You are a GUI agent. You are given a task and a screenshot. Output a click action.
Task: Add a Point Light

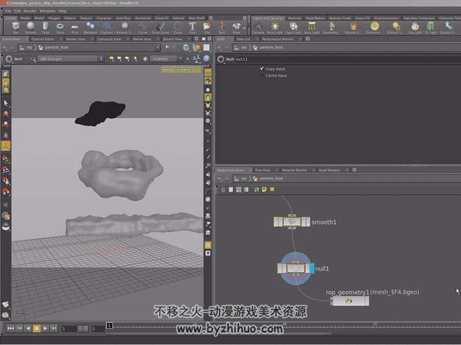pyautogui.click(x=275, y=28)
